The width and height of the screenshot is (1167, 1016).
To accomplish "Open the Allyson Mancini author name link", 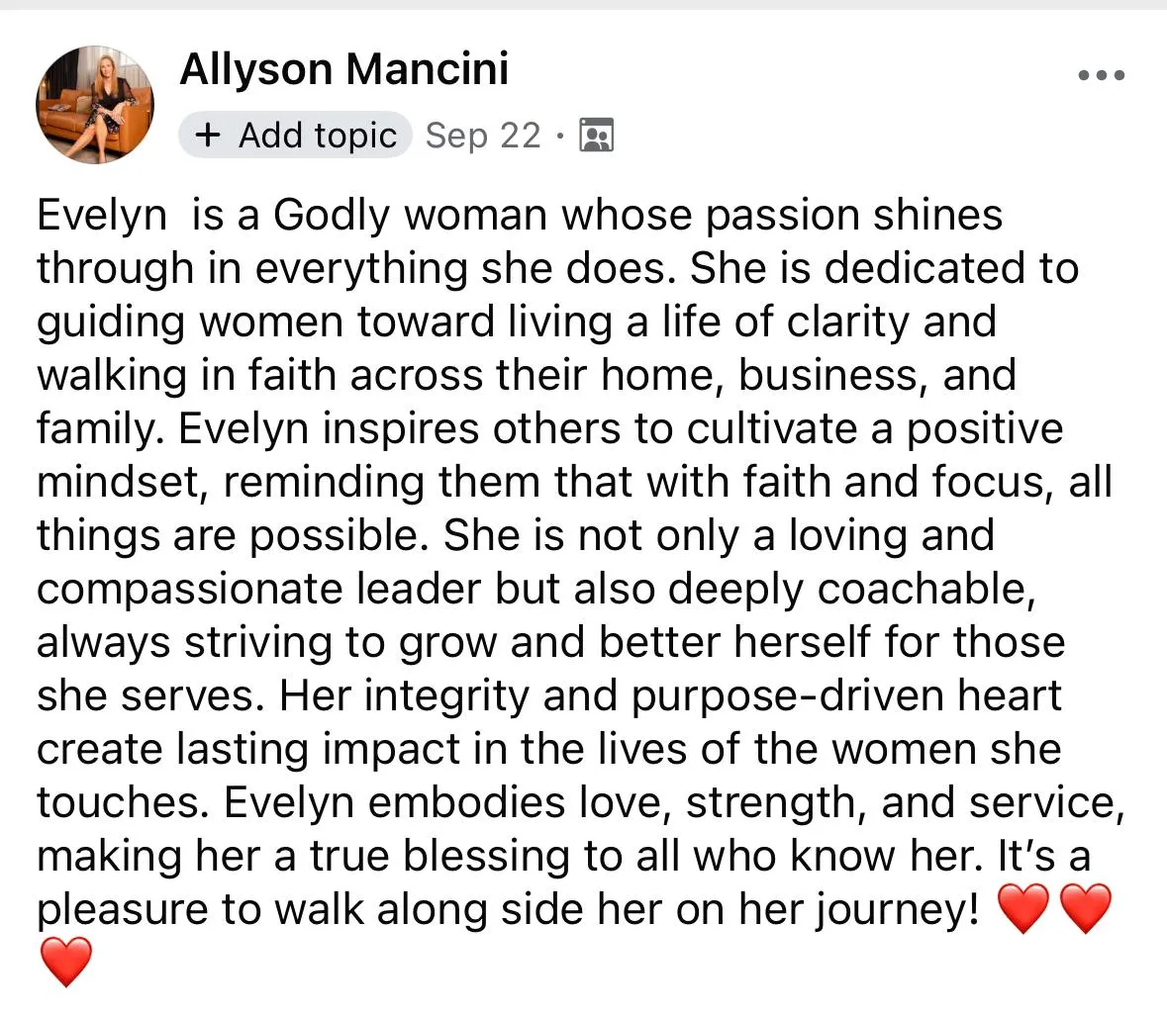I will [x=343, y=69].
